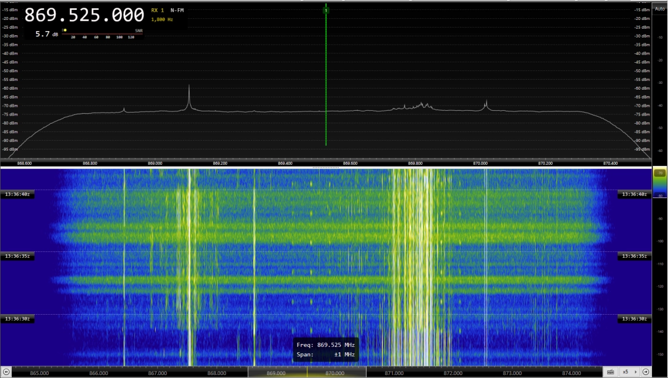This screenshot has width=668, height=378.
Task: Open the x5 zoom factor dropdown
Action: [629, 372]
